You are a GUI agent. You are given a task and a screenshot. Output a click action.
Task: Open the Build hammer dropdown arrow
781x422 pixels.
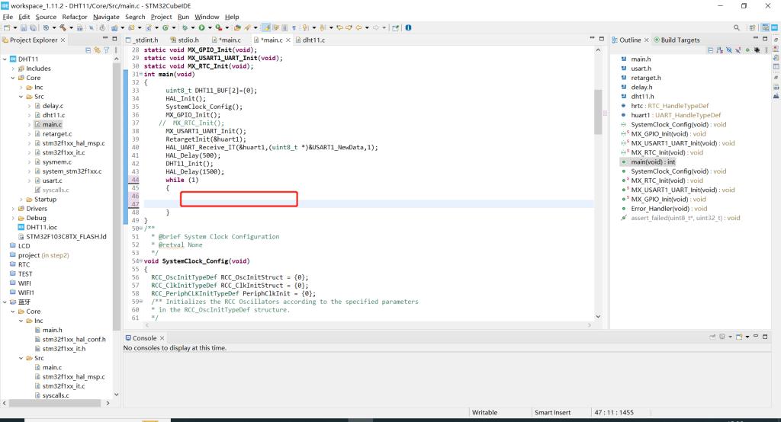[71, 28]
